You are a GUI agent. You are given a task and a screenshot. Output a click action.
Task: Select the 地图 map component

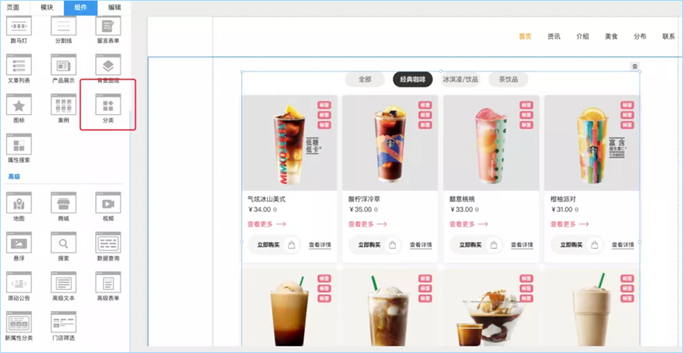(18, 207)
